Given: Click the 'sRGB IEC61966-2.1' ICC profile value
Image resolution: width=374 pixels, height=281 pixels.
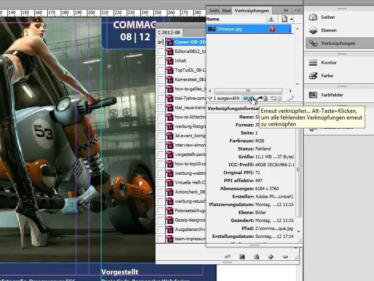Looking at the screenshot, I should (x=275, y=165).
